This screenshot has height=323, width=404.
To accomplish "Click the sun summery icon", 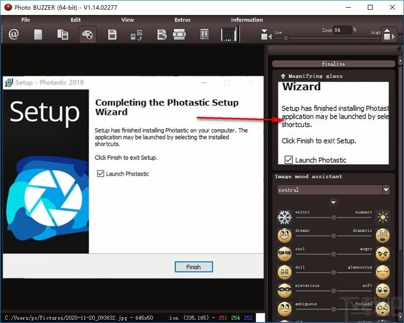I will (x=383, y=217).
